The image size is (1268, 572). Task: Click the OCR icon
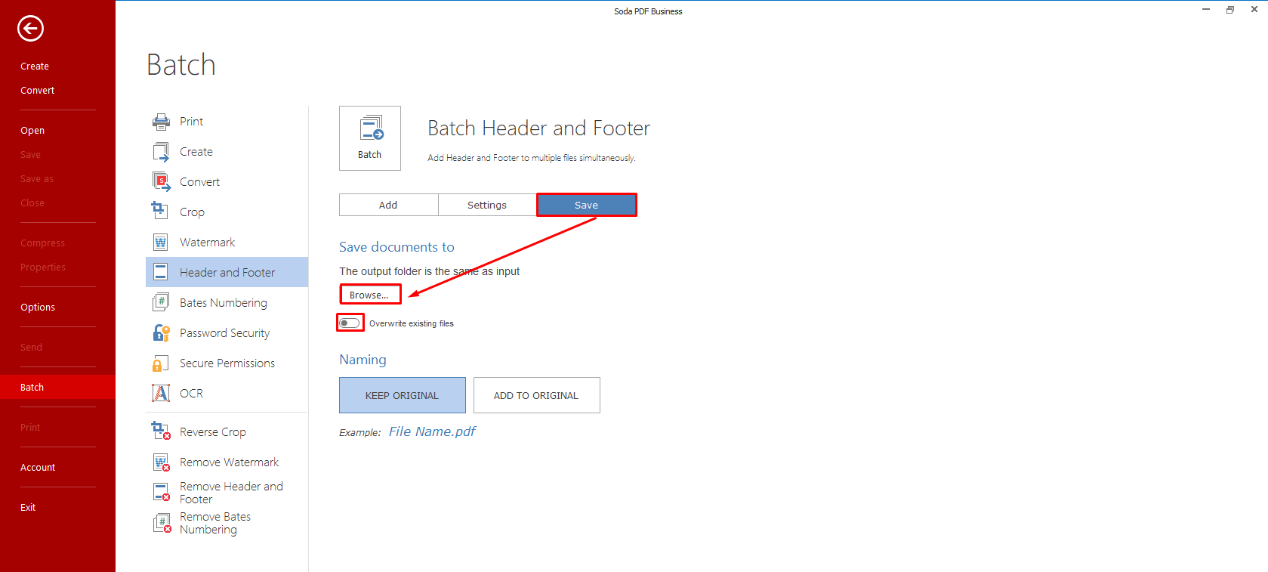pyautogui.click(x=161, y=393)
